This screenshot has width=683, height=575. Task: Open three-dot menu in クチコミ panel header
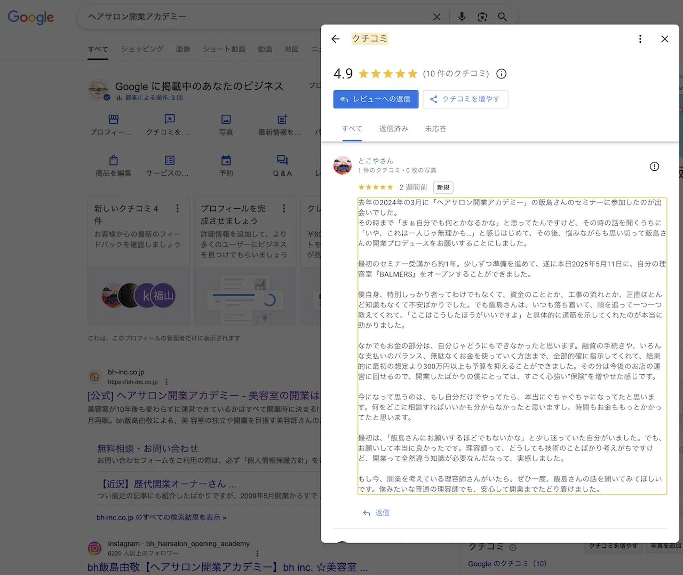pyautogui.click(x=640, y=39)
